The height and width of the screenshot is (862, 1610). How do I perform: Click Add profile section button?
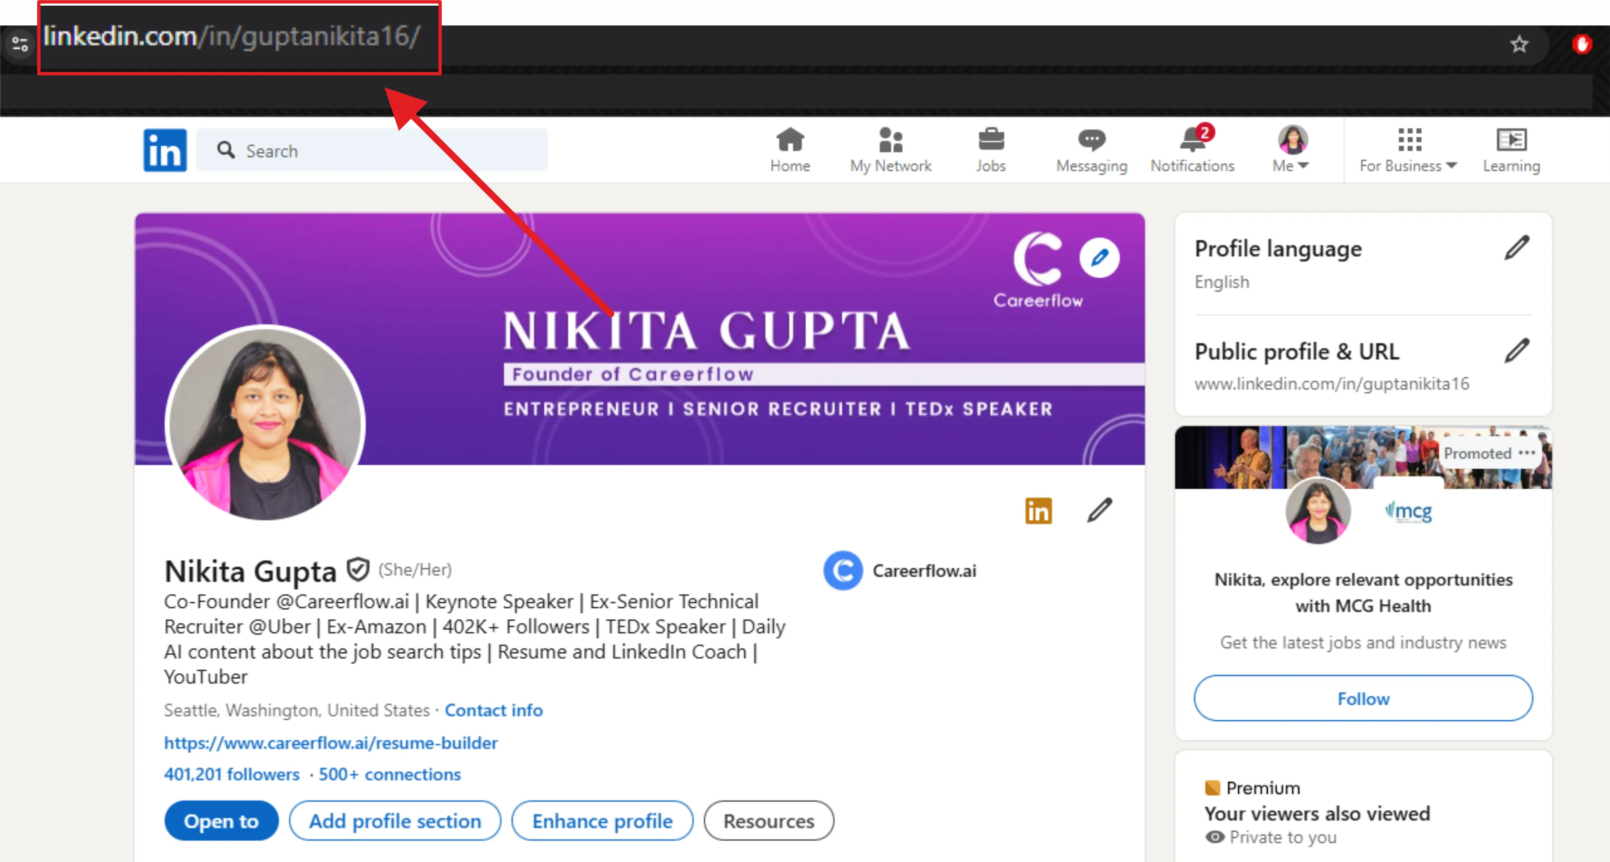[395, 821]
